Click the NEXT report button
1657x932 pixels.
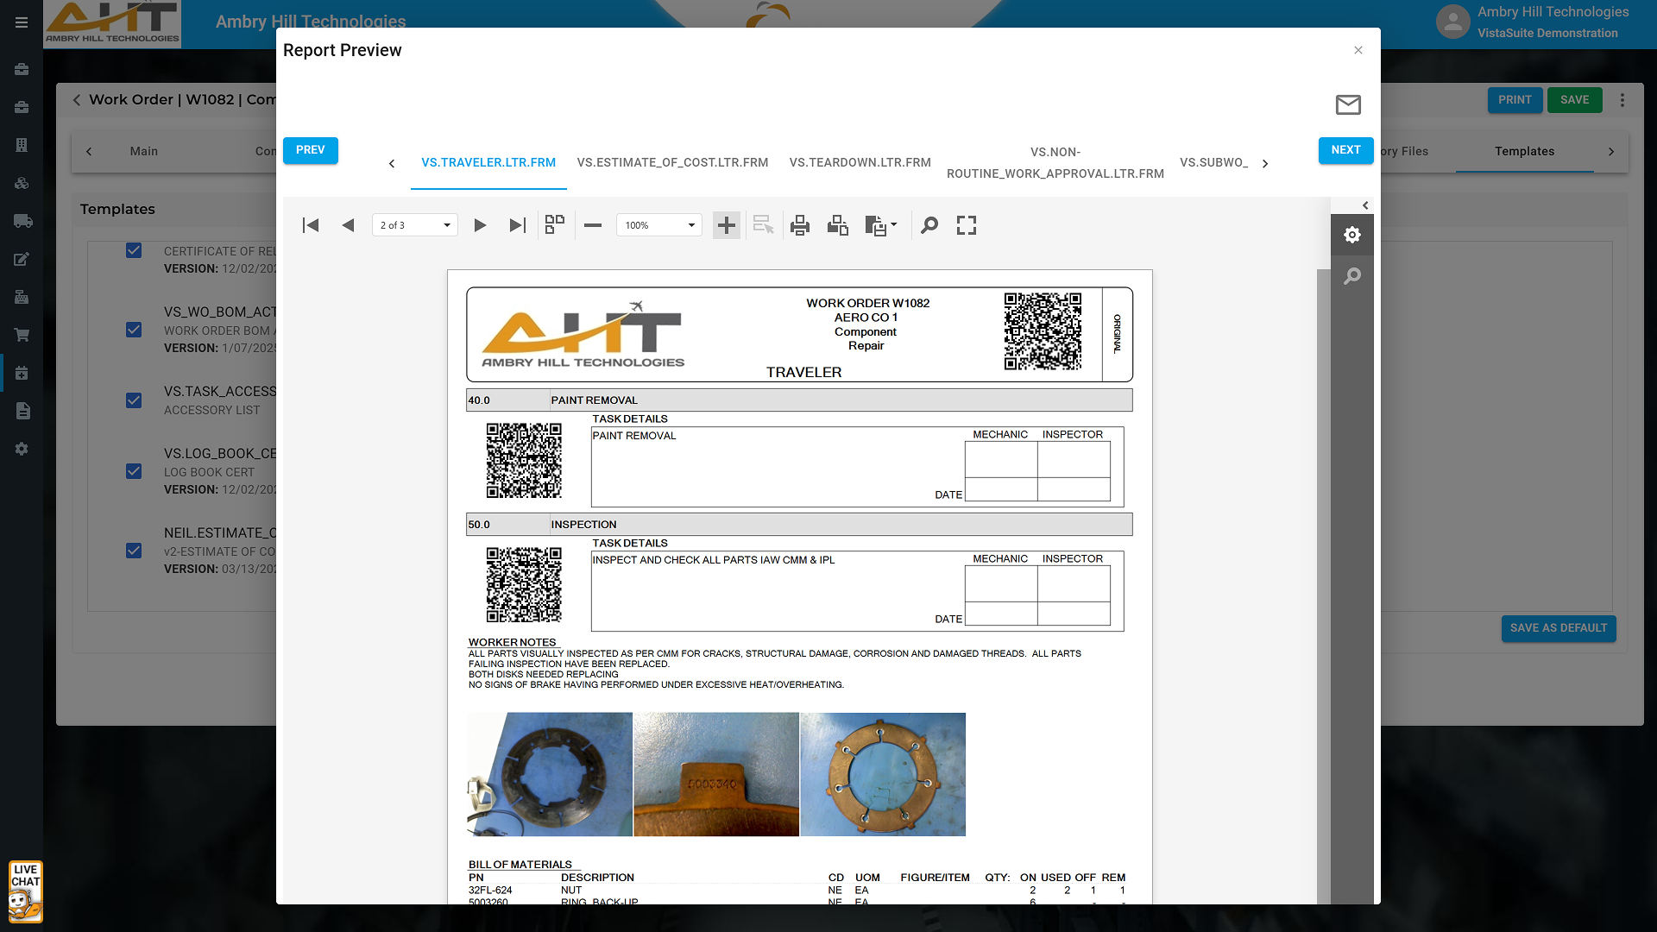pyautogui.click(x=1345, y=150)
